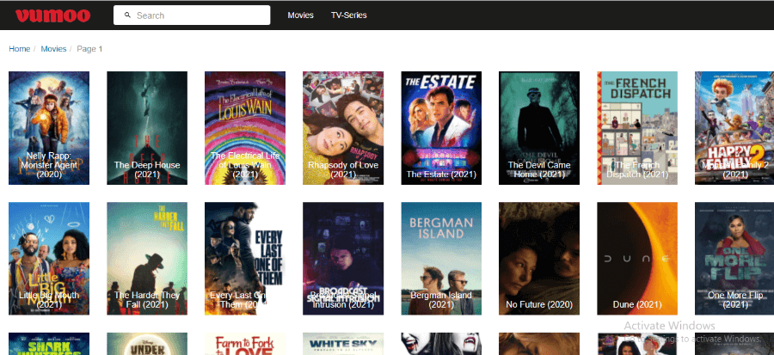Select the Farm to Fork to Love poster
This screenshot has width=774, height=355.
[245, 344]
